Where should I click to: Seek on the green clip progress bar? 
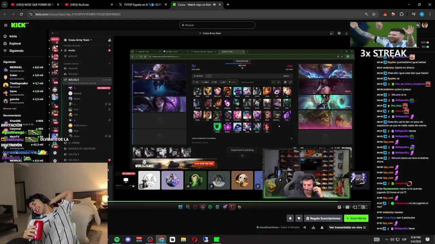(x=239, y=202)
